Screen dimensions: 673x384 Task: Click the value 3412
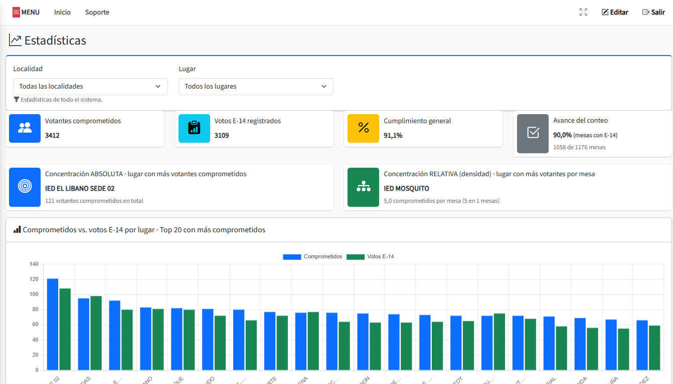pyautogui.click(x=52, y=135)
